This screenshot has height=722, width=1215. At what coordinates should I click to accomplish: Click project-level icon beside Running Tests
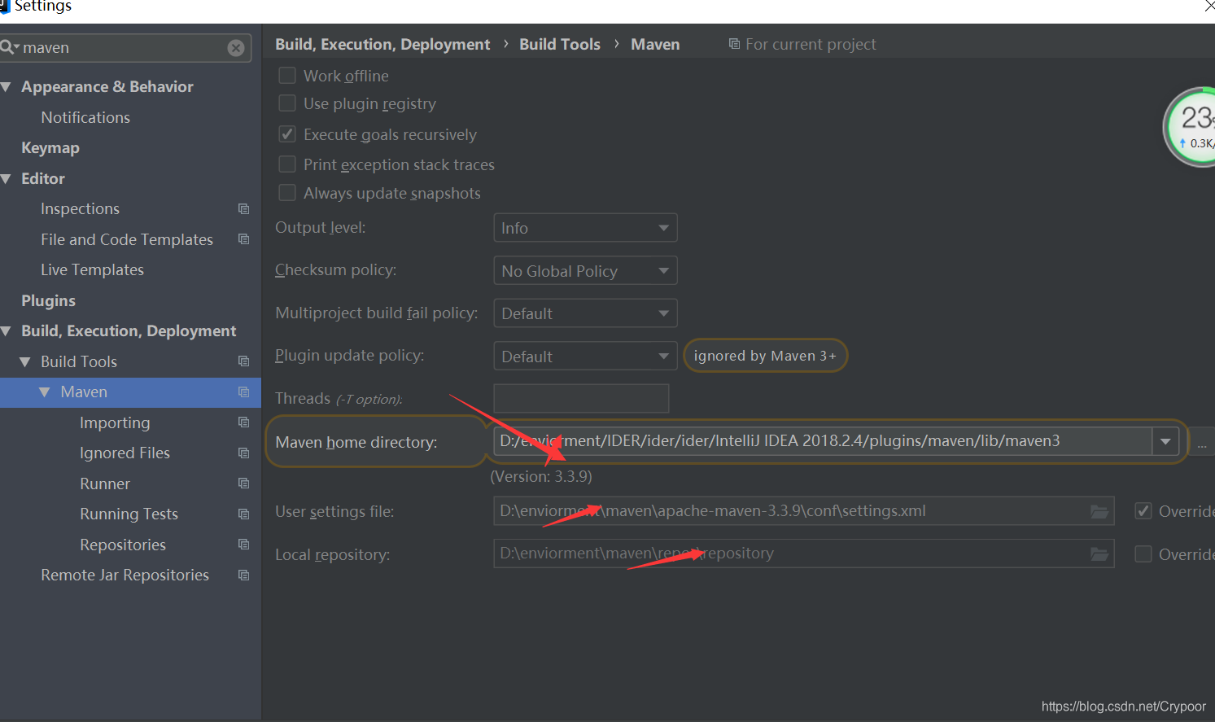pos(243,514)
